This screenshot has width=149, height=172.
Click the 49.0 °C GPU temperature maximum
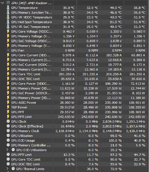116,8
